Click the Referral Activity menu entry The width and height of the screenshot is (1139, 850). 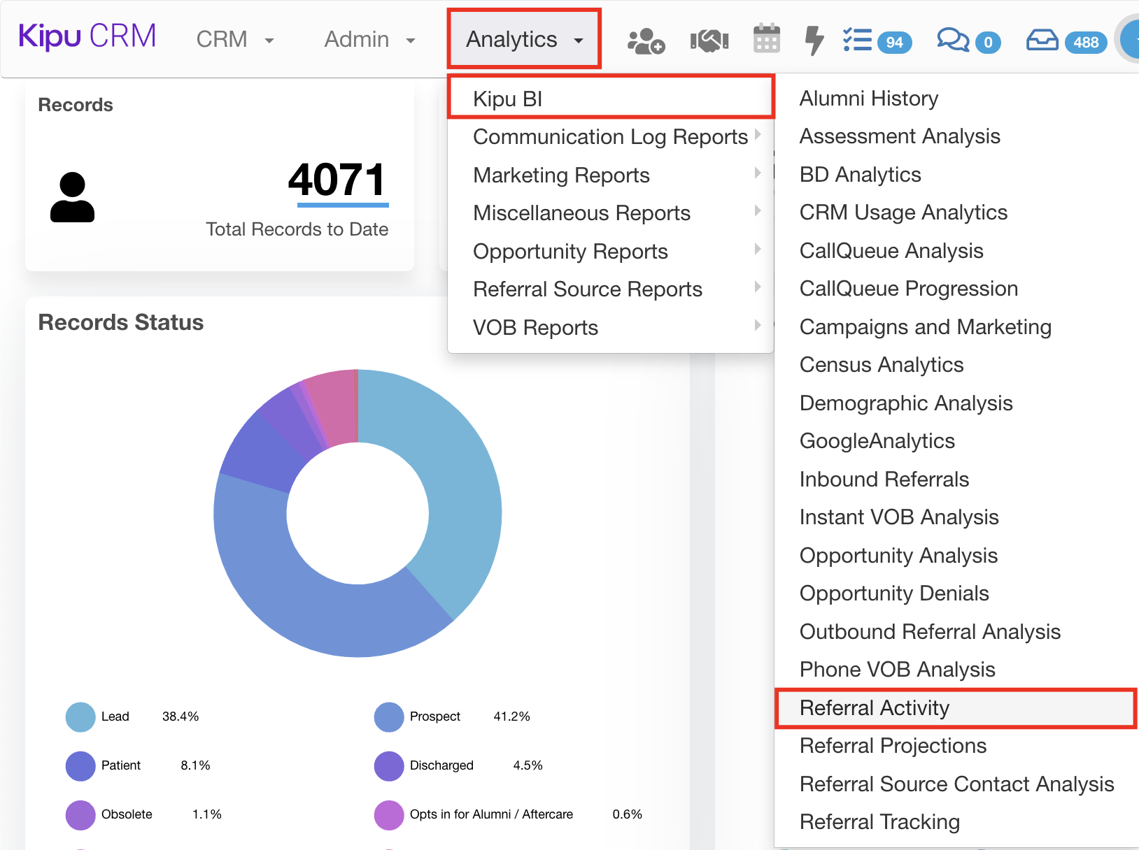click(x=875, y=707)
